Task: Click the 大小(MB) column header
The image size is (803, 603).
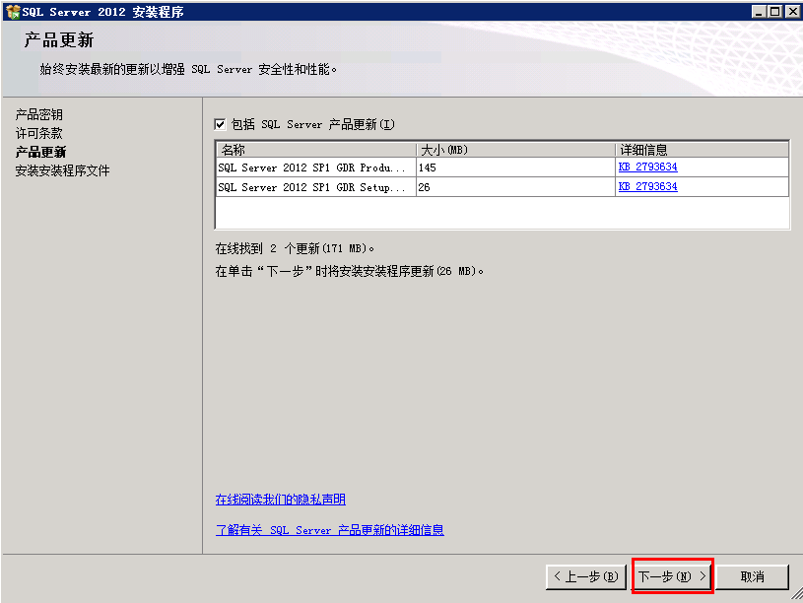Action: pyautogui.click(x=515, y=150)
